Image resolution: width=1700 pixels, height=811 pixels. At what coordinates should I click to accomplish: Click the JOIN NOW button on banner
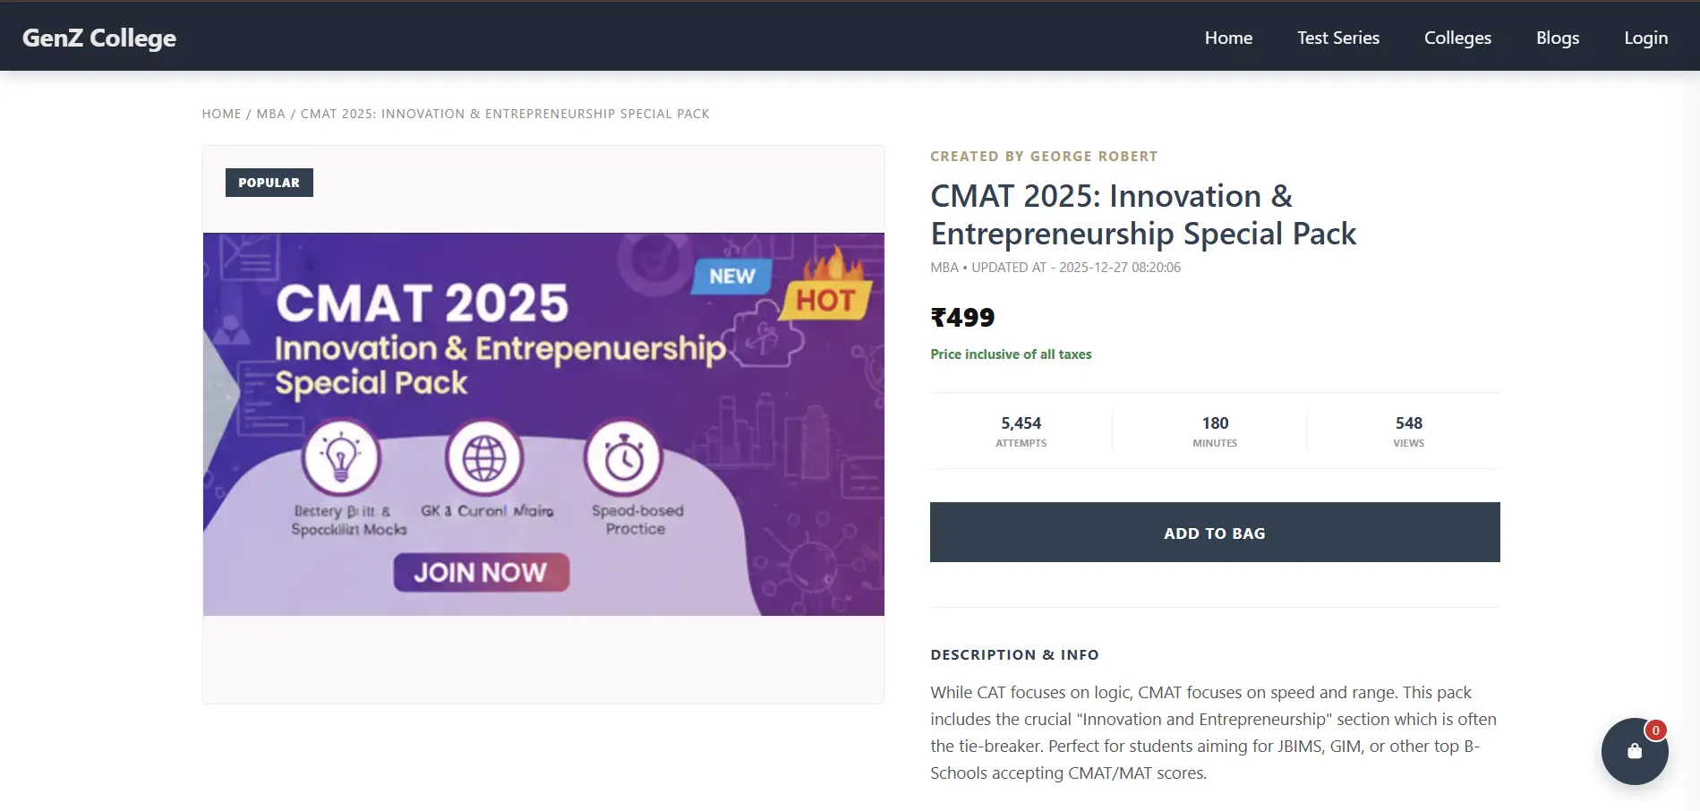click(x=481, y=572)
